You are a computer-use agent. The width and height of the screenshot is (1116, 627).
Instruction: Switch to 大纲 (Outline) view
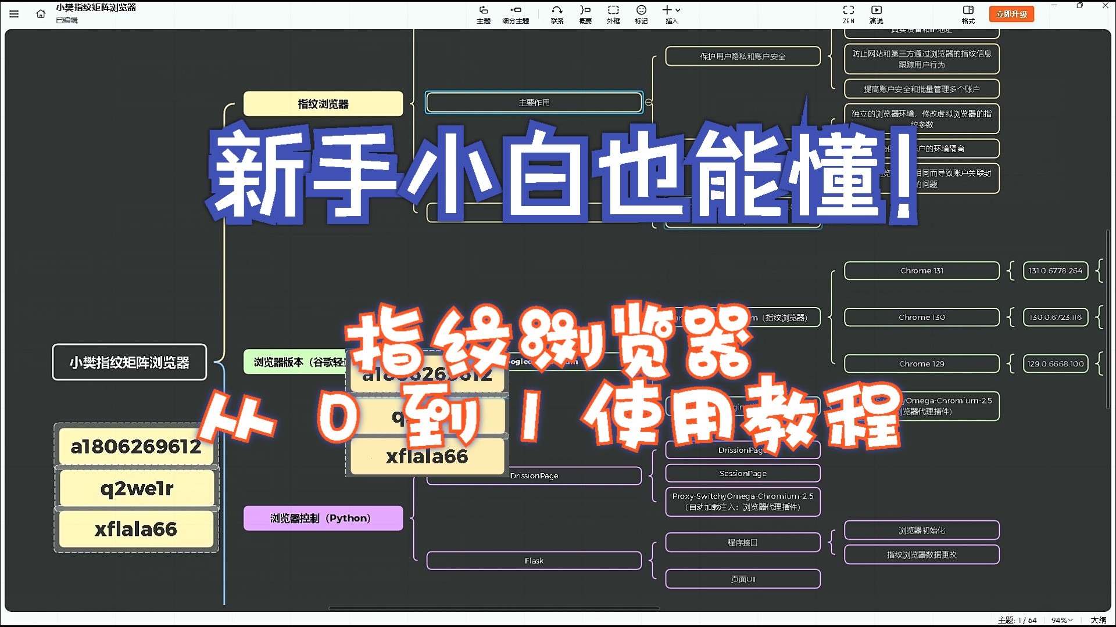1098,620
